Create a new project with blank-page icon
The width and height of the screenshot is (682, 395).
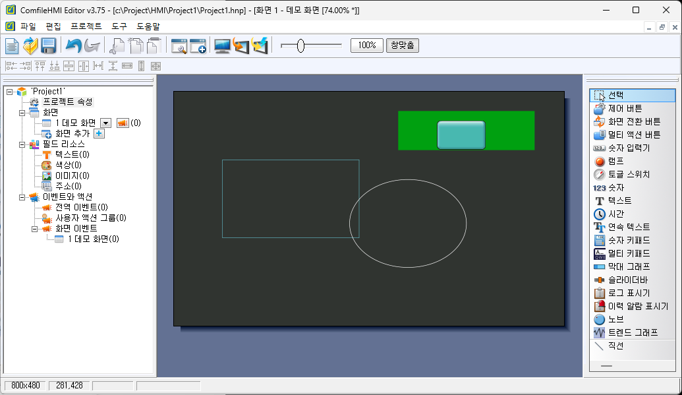[12, 46]
